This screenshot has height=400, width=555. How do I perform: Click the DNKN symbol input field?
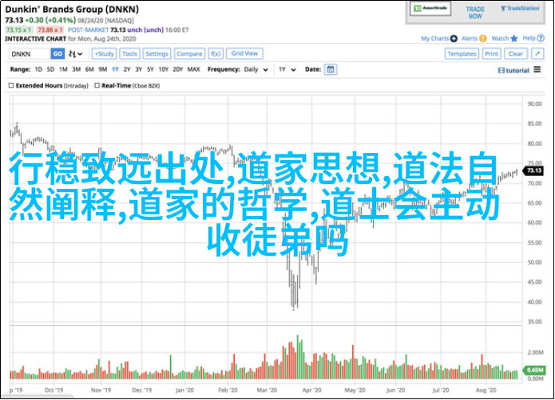pyautogui.click(x=30, y=54)
